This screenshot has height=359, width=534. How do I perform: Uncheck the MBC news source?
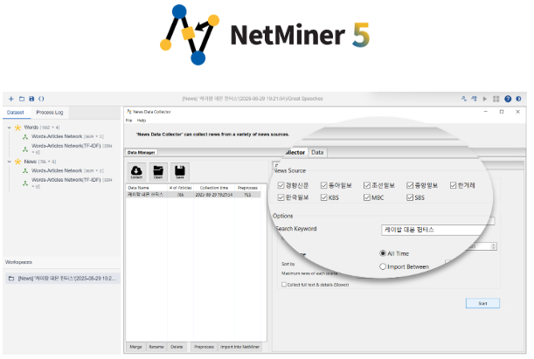(367, 197)
